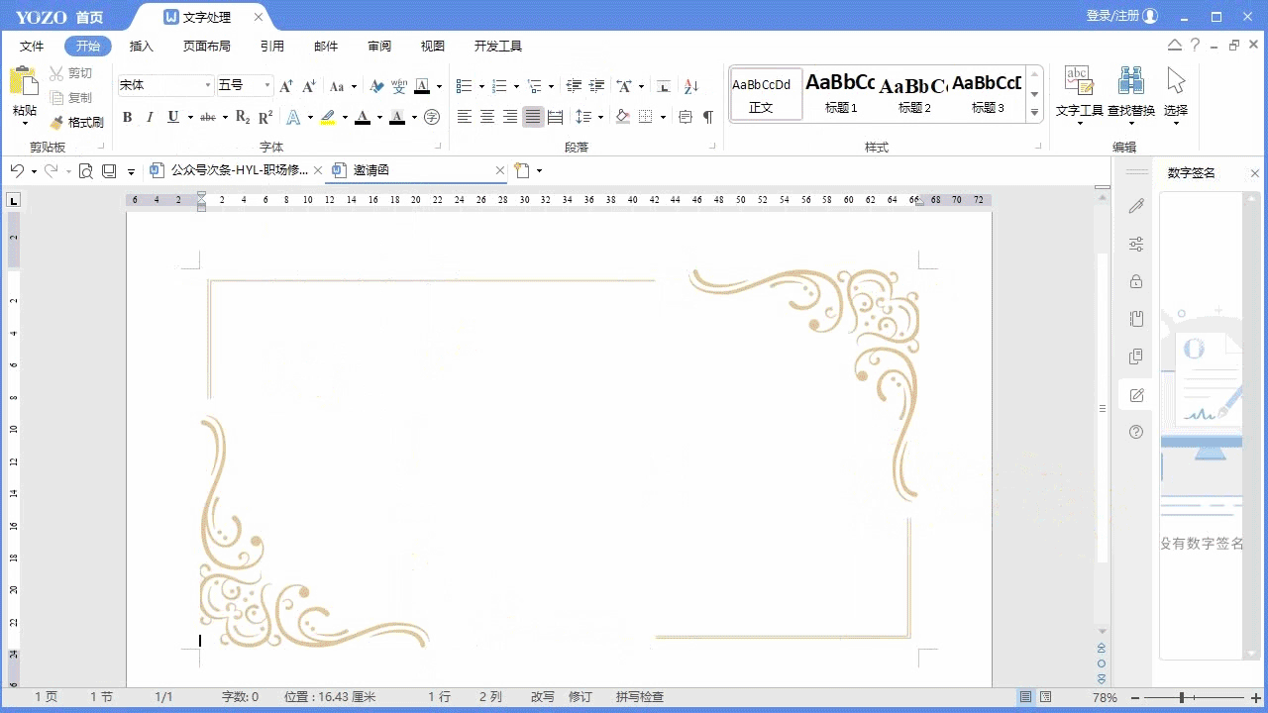Click the print preview icon in quick toolbar
Image resolution: width=1268 pixels, height=713 pixels.
[x=86, y=170]
